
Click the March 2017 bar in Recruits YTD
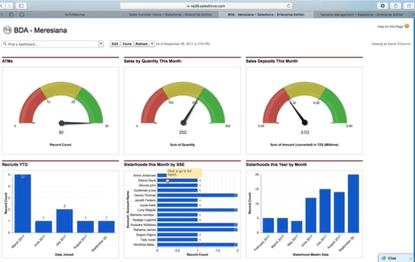pyautogui.click(x=22, y=204)
